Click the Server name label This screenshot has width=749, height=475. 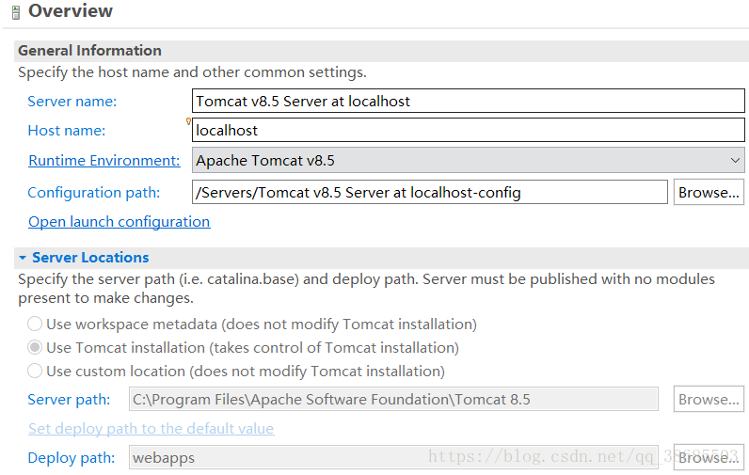(72, 102)
